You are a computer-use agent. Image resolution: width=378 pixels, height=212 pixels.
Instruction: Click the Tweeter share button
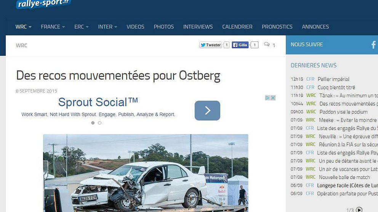tap(210, 45)
